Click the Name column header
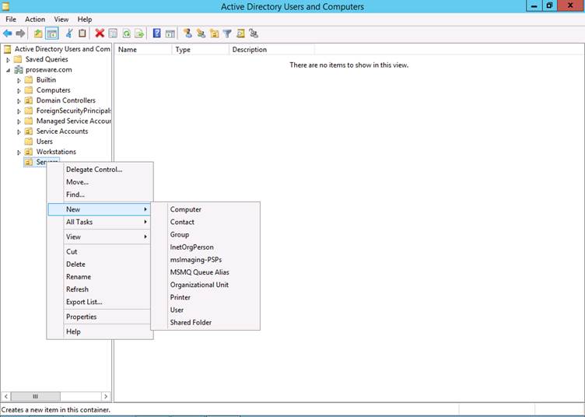This screenshot has width=585, height=417. point(128,50)
